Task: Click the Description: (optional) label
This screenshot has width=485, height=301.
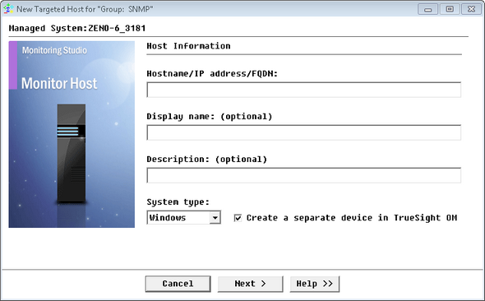Action: pyautogui.click(x=206, y=159)
